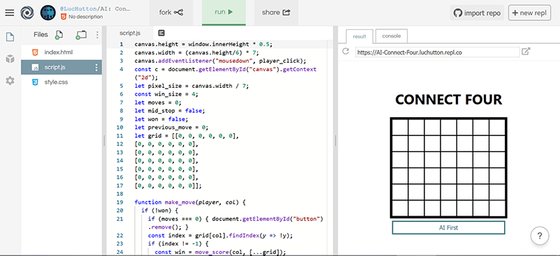
Task: Click line number 19 in the gutter
Action: 120,202
